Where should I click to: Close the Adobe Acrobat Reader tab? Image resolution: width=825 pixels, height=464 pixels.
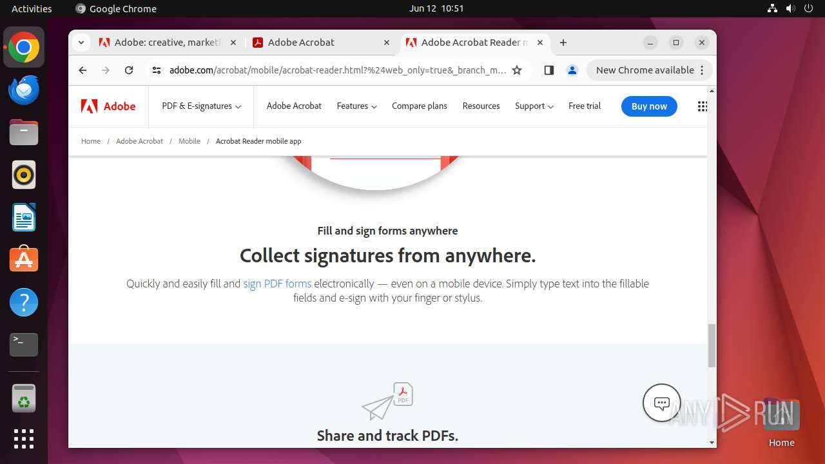point(540,43)
